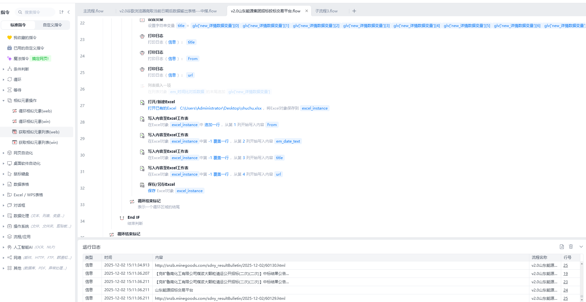
Task: Click the Open/New Excel step icon
Action: pos(142,102)
